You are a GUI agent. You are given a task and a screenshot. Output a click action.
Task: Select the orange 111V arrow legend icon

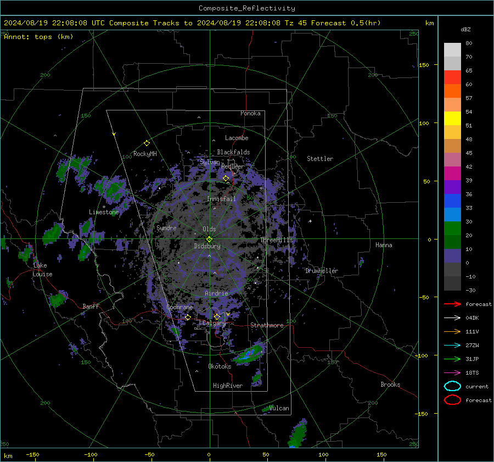[x=452, y=331]
